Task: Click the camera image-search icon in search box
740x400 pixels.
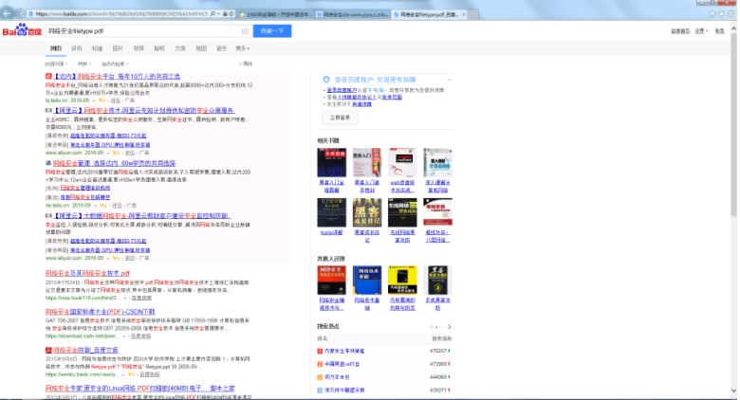Action: pos(246,31)
